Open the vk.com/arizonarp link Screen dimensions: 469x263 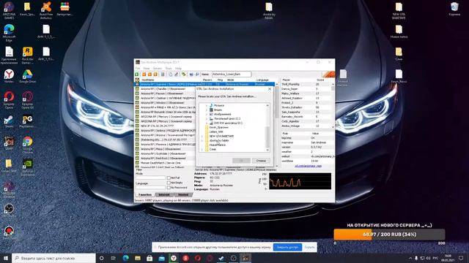[x=308, y=166]
